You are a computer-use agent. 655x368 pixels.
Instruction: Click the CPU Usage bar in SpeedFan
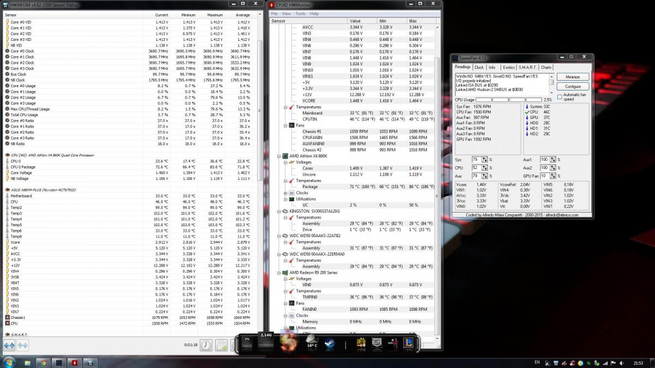[509, 100]
